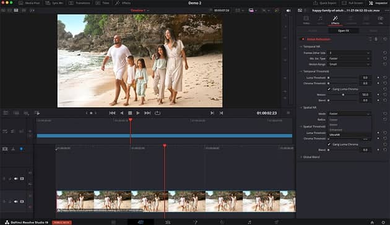
Task: Open the Mo. Est. Type dropdown
Action: click(349, 58)
